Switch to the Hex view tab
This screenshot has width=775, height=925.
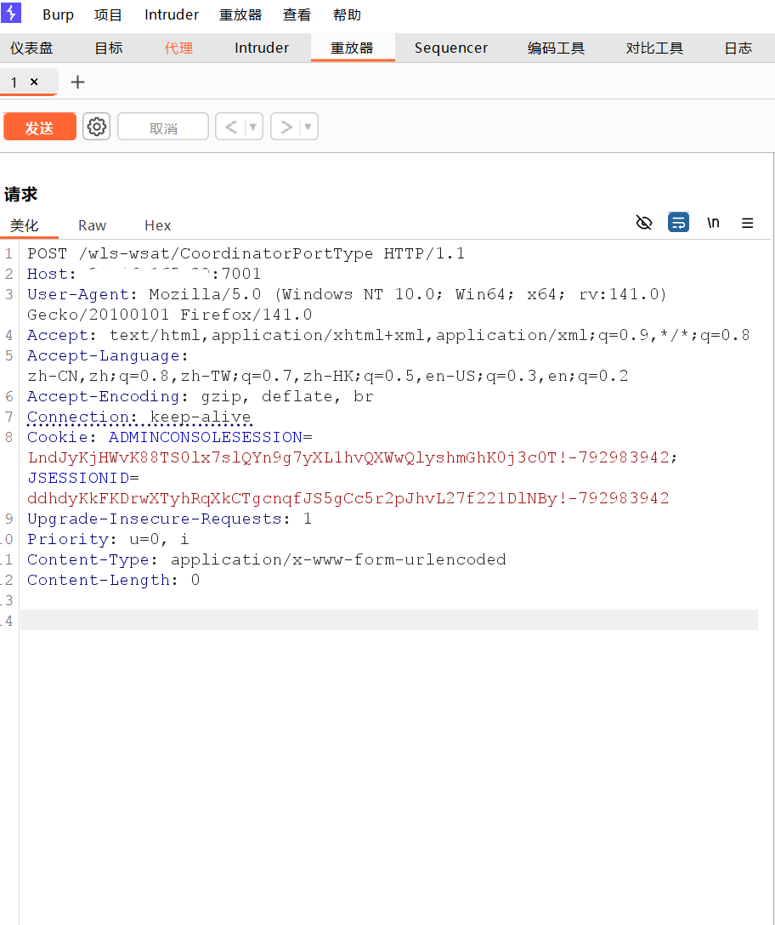coord(157,225)
